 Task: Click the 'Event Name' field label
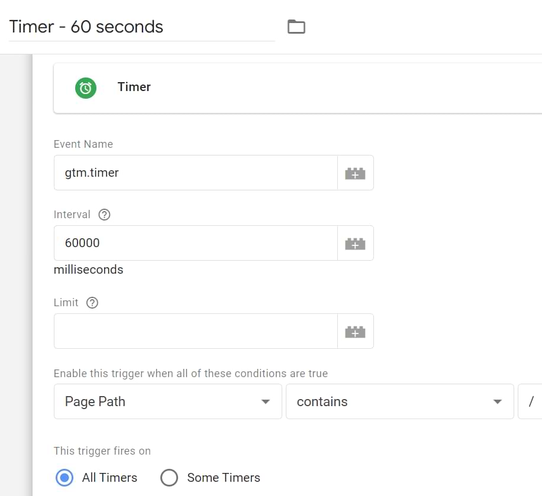tap(83, 144)
